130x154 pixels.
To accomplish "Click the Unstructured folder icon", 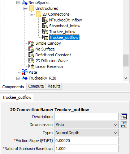I will click(31, 8).
